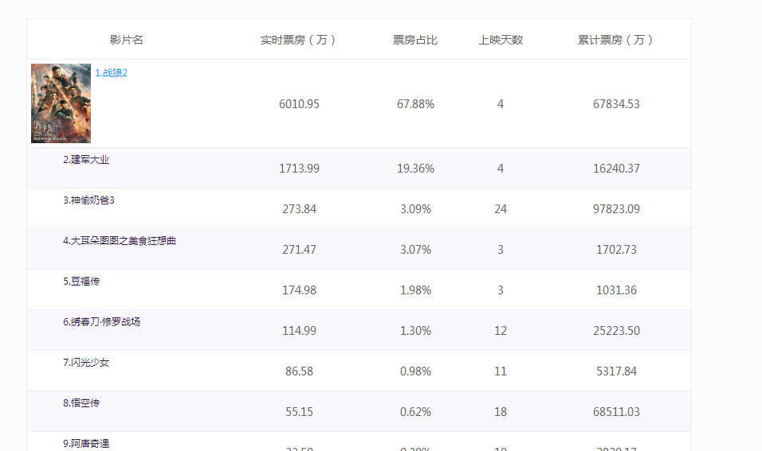Select the 6010.95 real-time box office cell
762x451 pixels.
coord(300,104)
